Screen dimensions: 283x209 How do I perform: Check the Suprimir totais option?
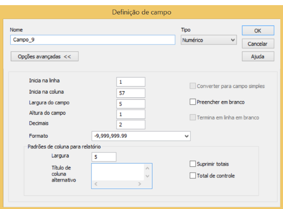193,164
